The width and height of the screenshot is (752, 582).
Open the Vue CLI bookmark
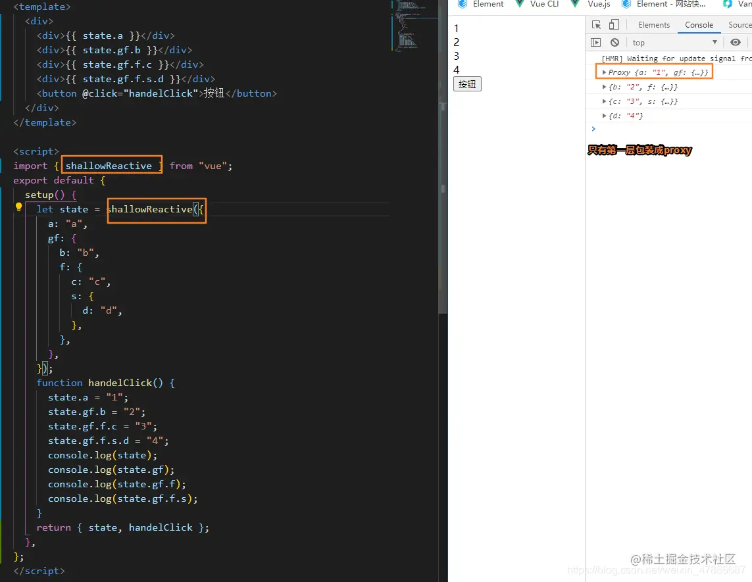tap(537, 4)
